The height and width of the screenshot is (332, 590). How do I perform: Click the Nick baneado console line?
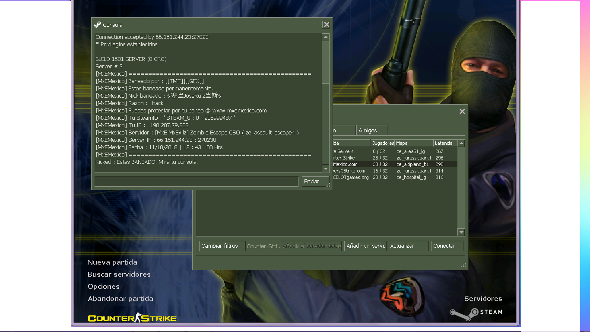[159, 96]
